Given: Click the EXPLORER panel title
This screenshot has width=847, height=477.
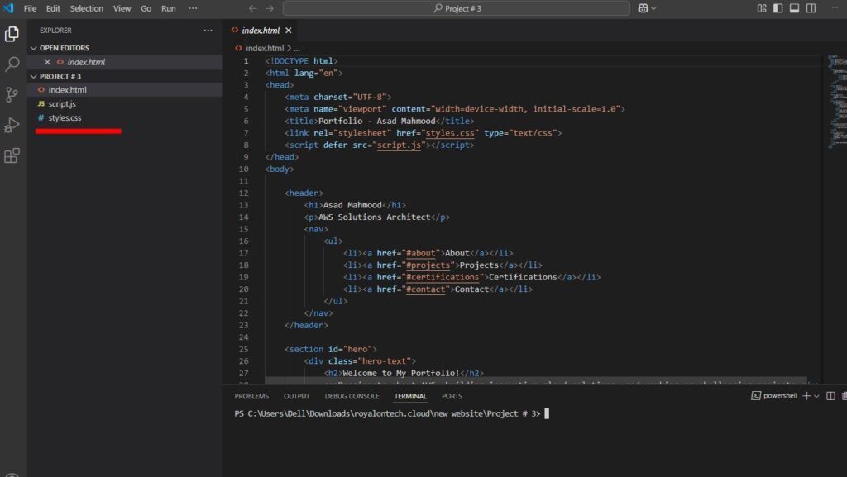Looking at the screenshot, I should [55, 31].
